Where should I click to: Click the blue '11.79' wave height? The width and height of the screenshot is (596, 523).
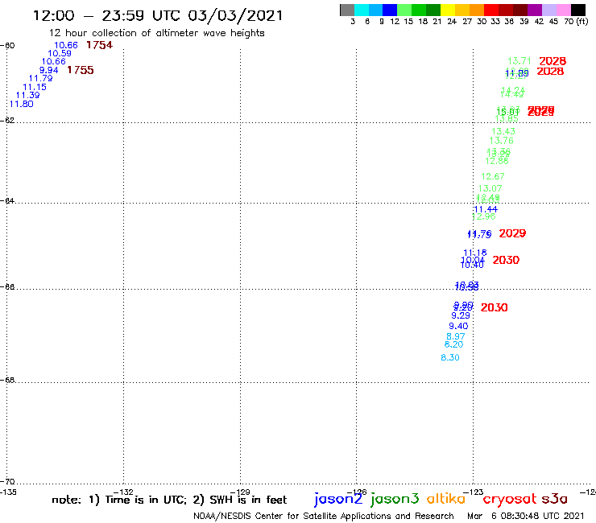click(x=40, y=79)
